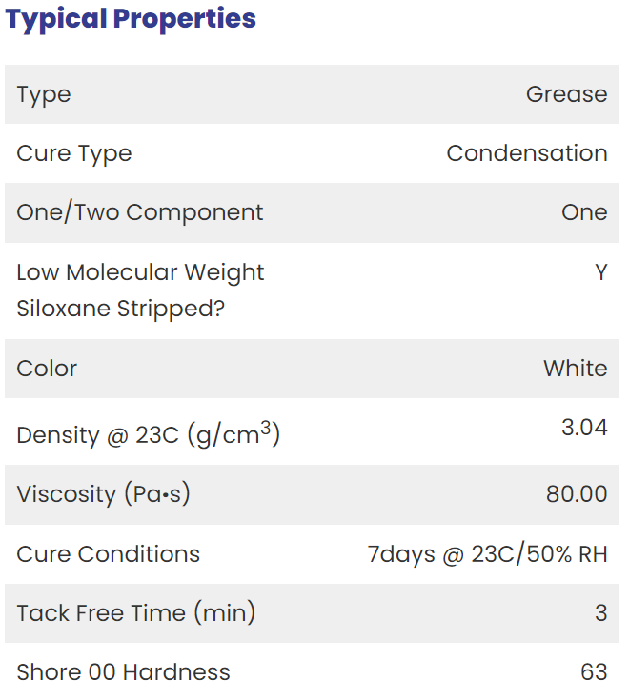Screen dimensions: 629x700
Task: Select the Cure Type label
Action: [x=74, y=154]
